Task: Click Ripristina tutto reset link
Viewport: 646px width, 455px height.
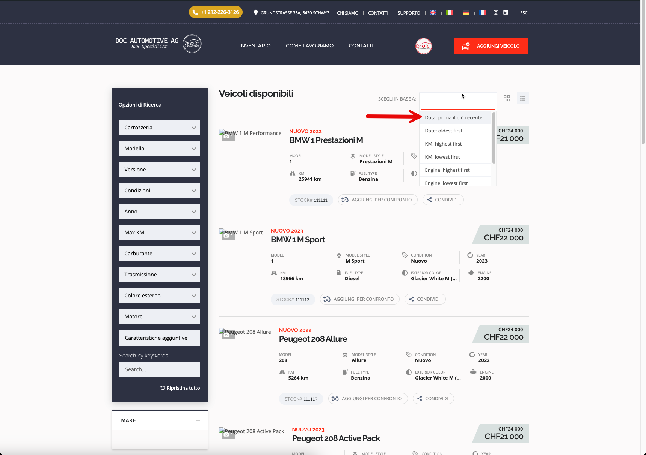Action: pos(180,388)
